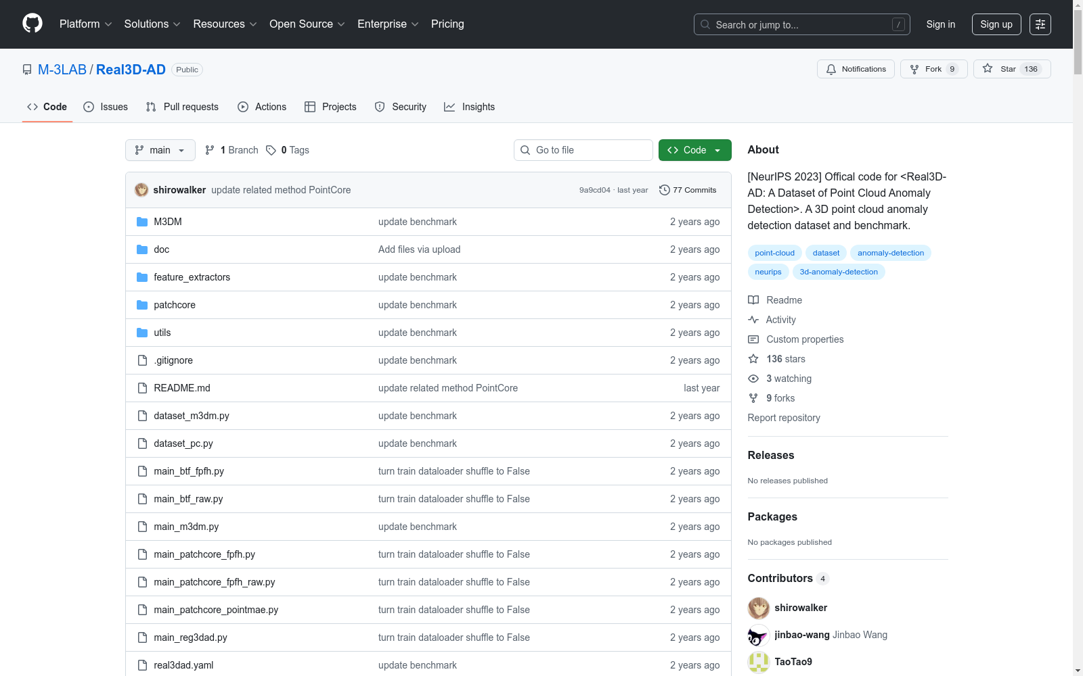Click the magnifier icon in the header search
Screen dimensions: 1083x676
pyautogui.click(x=705, y=24)
